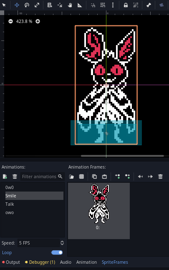Click the Filter animations search field
The image size is (169, 270).
pyautogui.click(x=42, y=177)
